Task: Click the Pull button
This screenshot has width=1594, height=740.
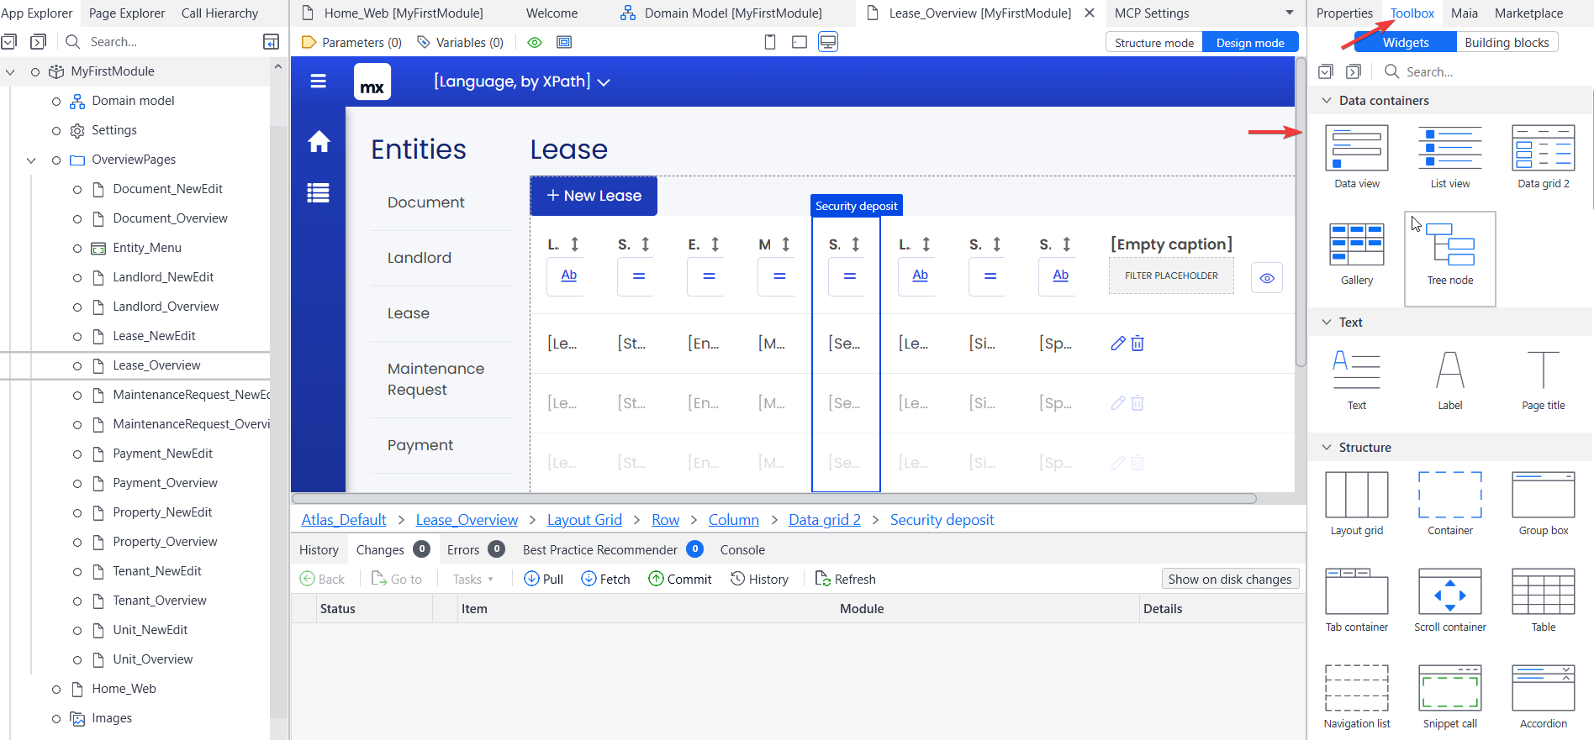Action: click(x=544, y=579)
